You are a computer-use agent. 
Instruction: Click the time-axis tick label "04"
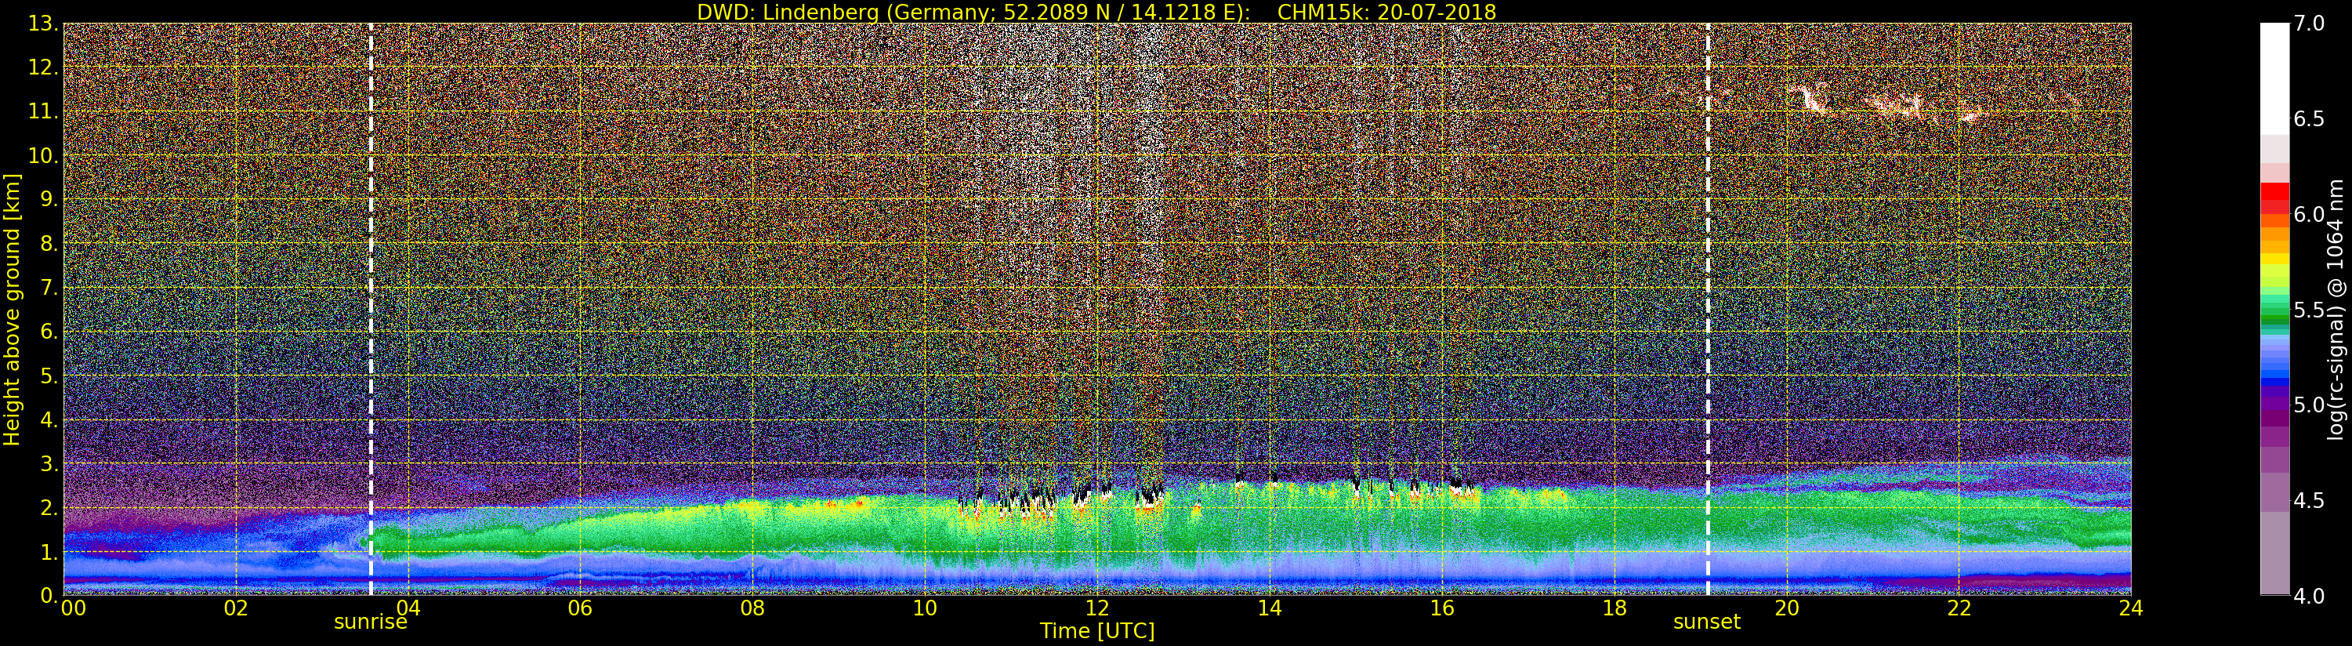(x=408, y=608)
